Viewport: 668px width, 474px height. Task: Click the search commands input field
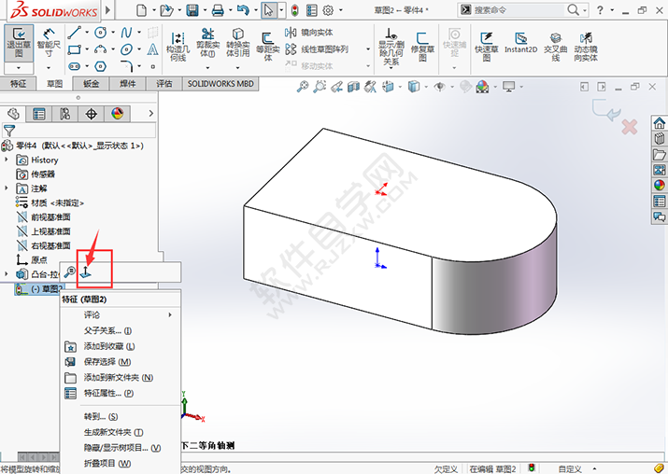519,9
